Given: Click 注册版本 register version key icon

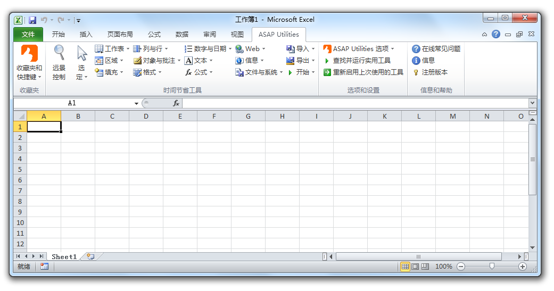Looking at the screenshot, I should coord(416,72).
